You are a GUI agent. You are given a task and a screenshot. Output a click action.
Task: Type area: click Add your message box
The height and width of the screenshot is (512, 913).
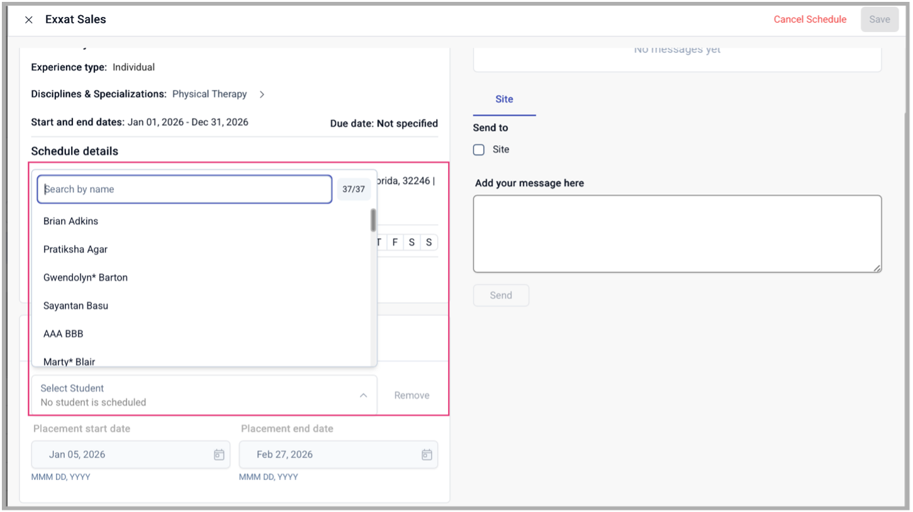pos(677,234)
